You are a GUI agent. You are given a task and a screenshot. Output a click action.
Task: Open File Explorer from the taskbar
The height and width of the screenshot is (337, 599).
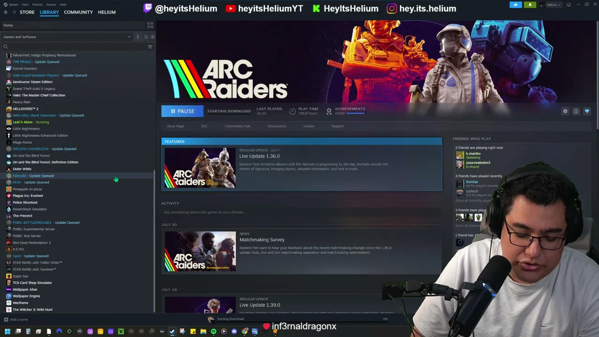click(203, 332)
